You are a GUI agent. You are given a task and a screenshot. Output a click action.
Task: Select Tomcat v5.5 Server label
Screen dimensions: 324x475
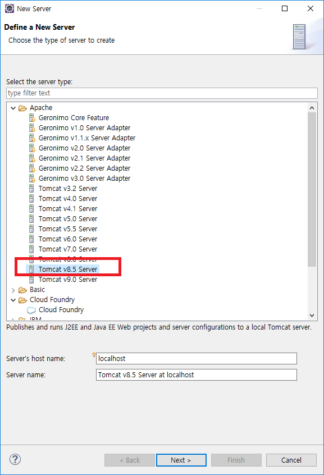tap(68, 229)
